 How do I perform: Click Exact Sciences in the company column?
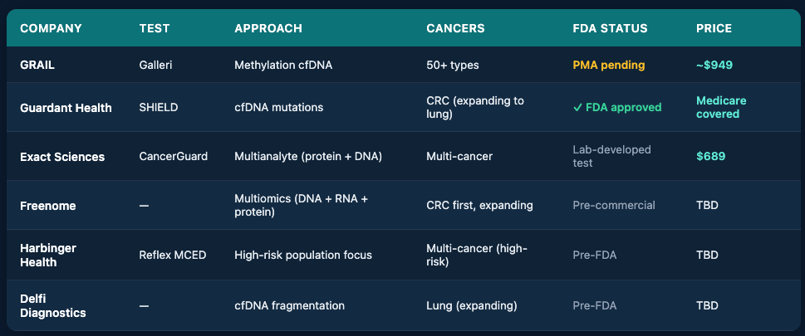click(x=62, y=157)
